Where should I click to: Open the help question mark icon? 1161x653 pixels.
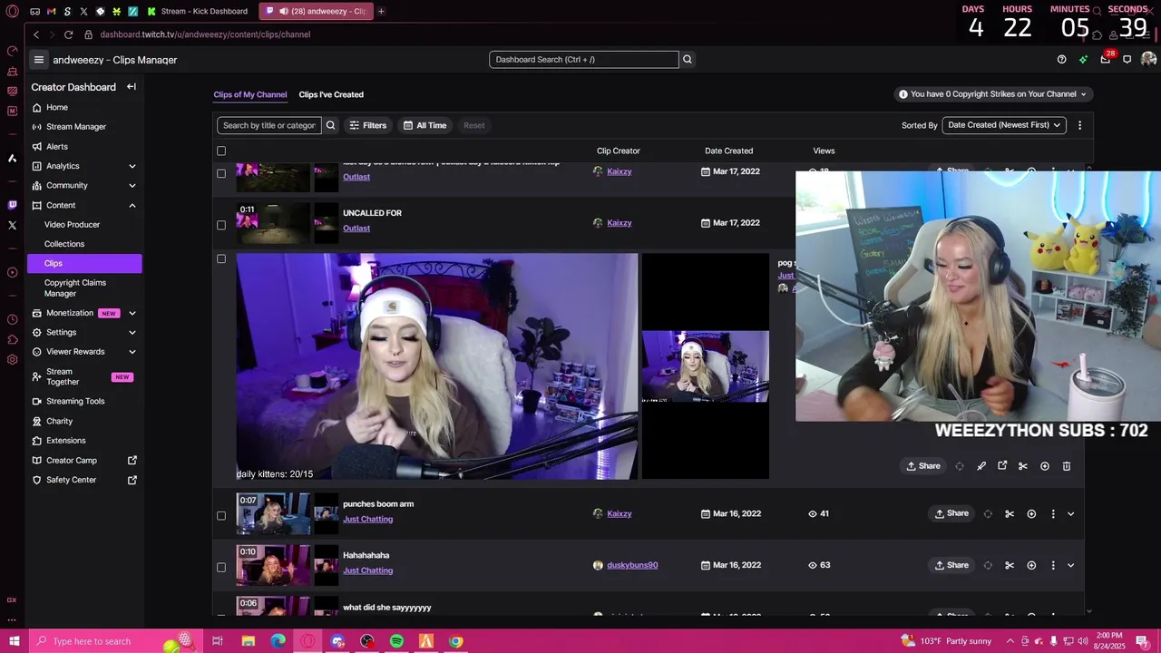1062,60
